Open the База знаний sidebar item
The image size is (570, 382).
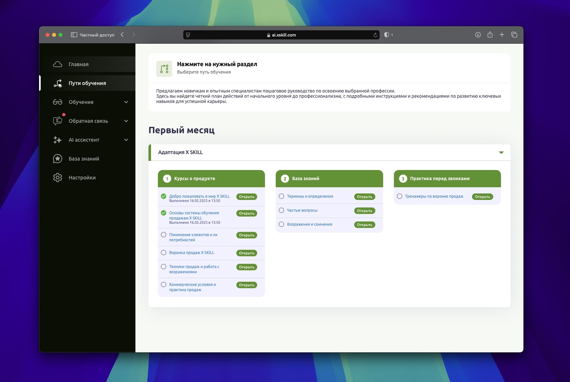click(x=87, y=159)
